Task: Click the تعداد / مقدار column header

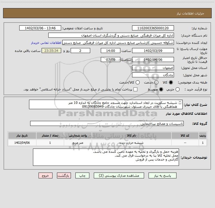Action: click(x=50, y=135)
